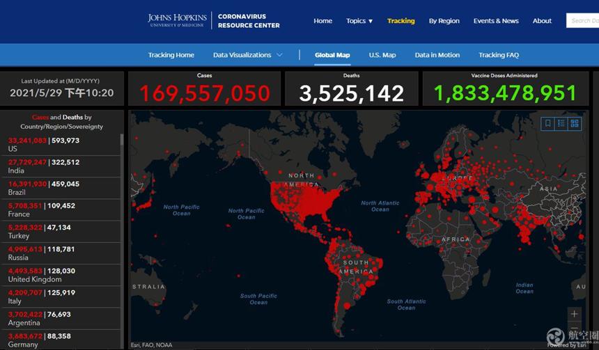Open the By Region page
599x350 pixels.
coord(444,21)
